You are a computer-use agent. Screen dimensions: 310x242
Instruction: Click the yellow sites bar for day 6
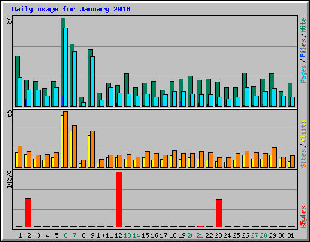(62, 141)
